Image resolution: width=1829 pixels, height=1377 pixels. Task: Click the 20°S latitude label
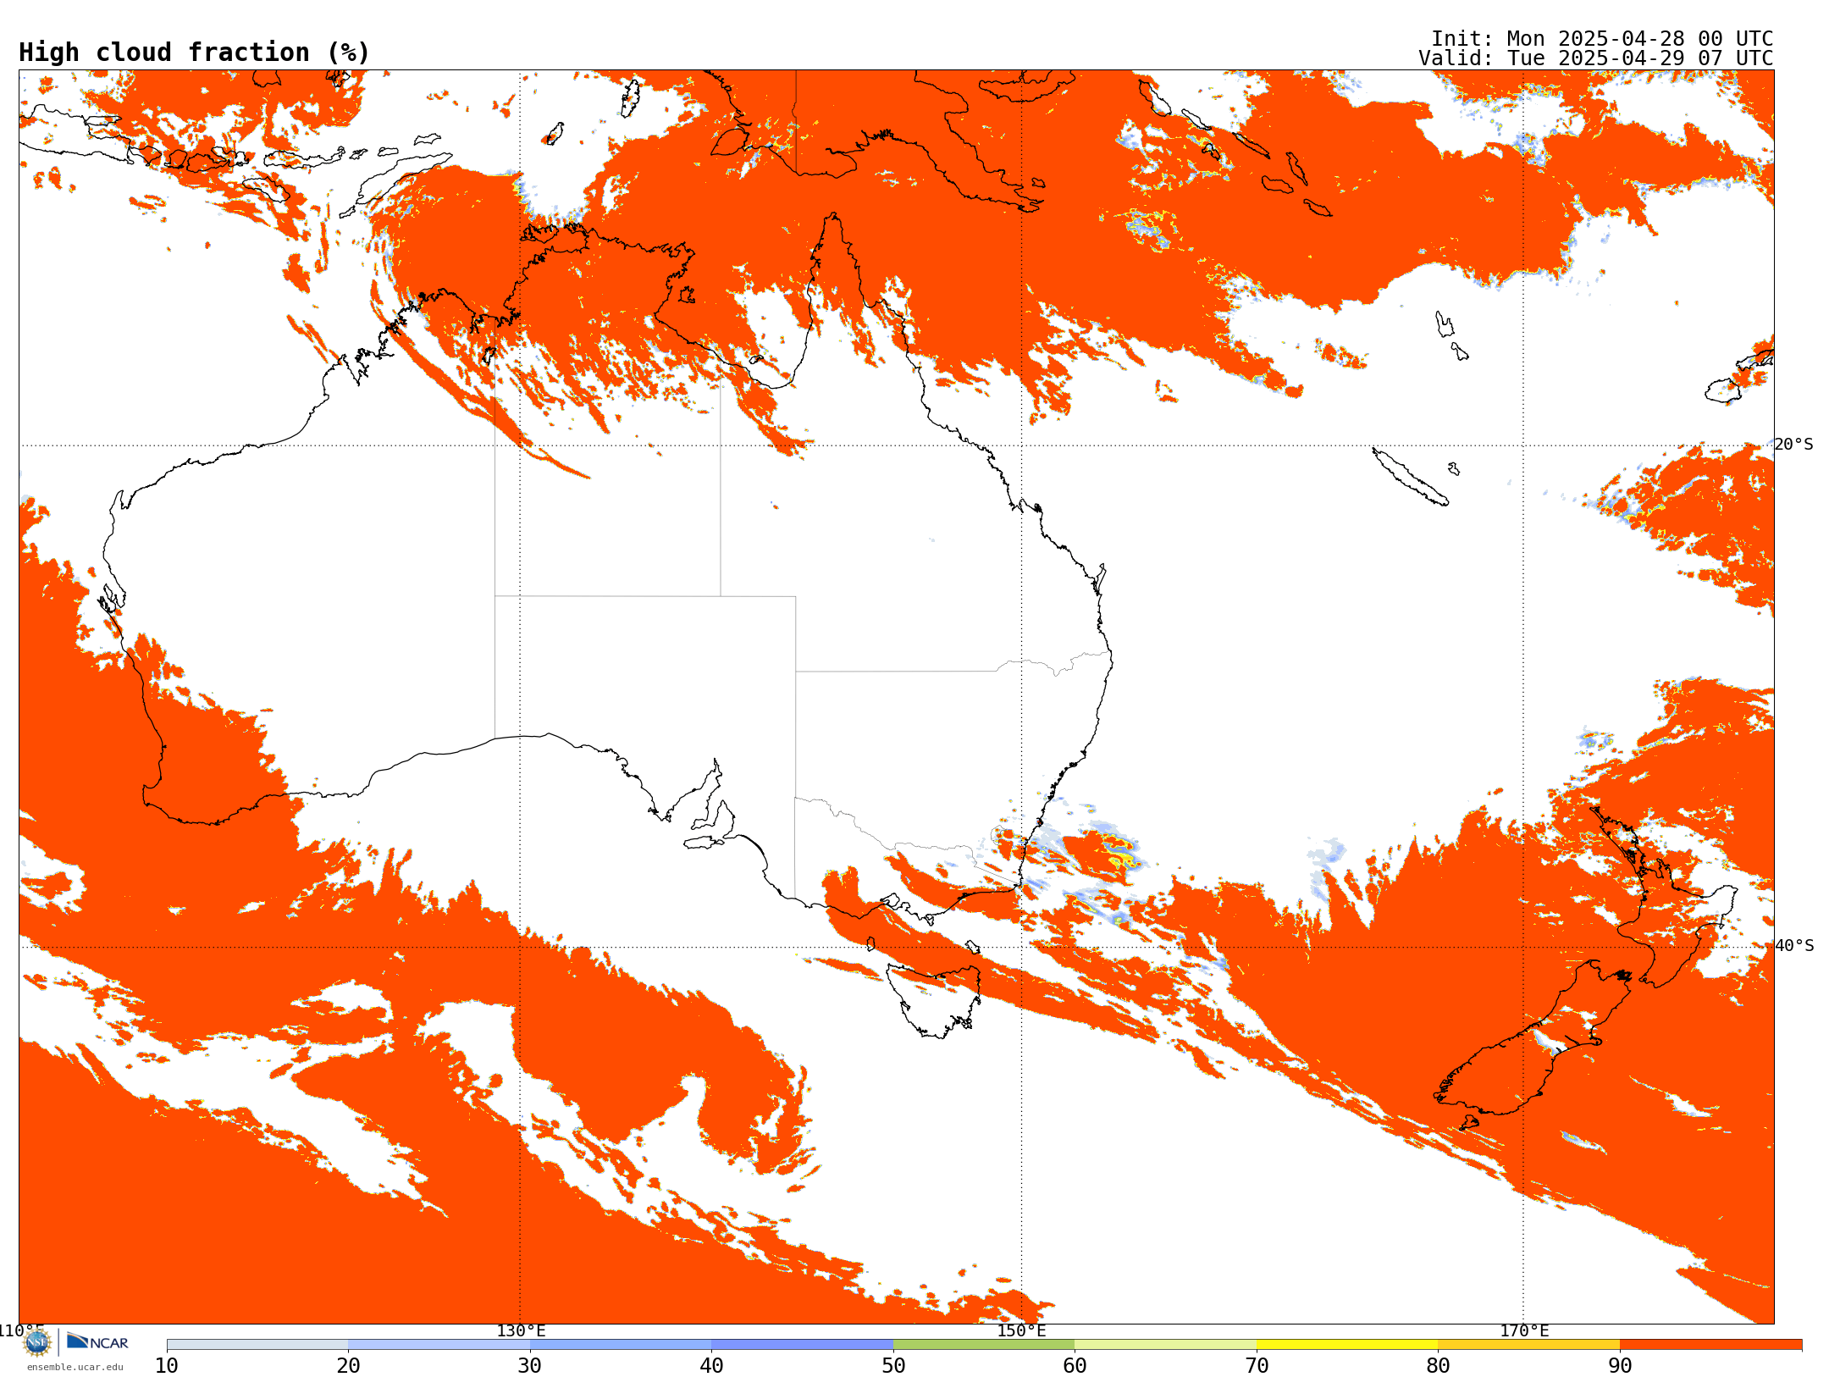[1793, 445]
